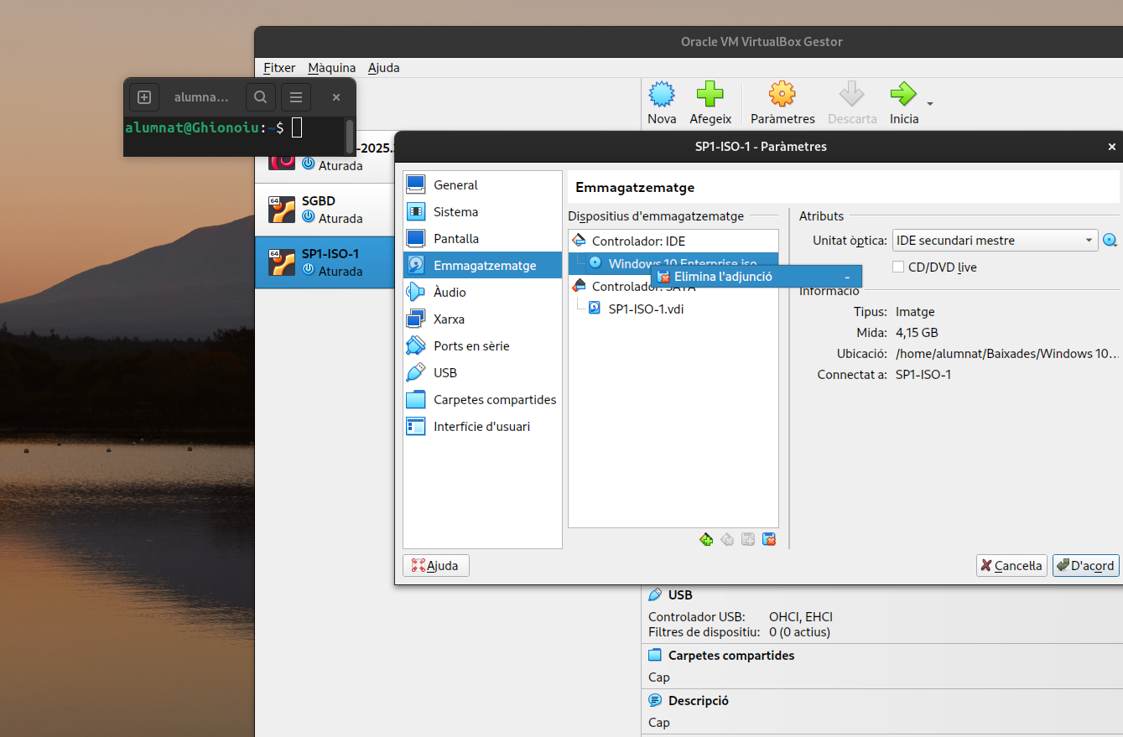The image size is (1123, 737).
Task: Click the terminal search icon
Action: (261, 97)
